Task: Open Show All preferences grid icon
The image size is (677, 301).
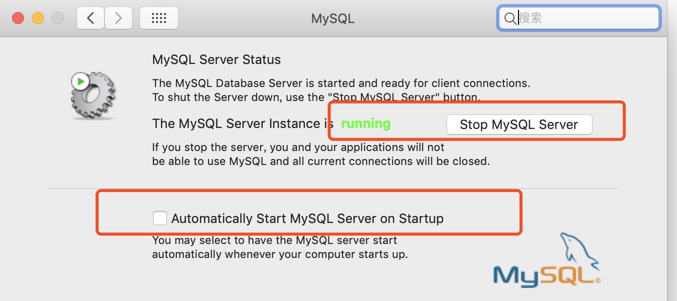Action: tap(159, 17)
